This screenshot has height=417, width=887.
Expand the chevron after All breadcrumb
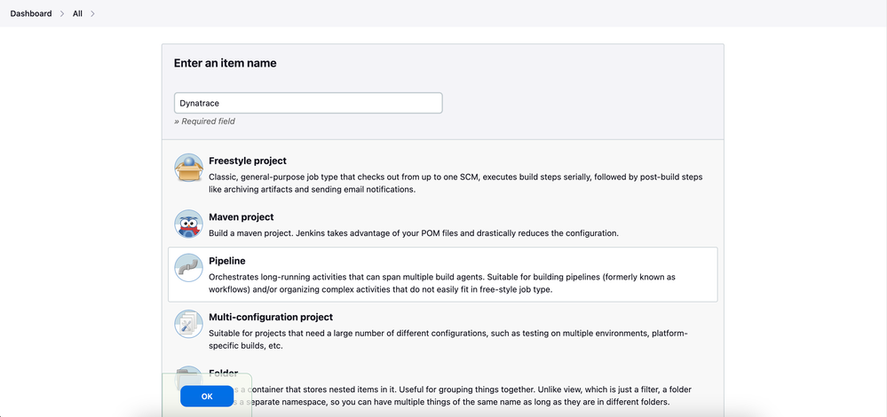pyautogui.click(x=93, y=13)
